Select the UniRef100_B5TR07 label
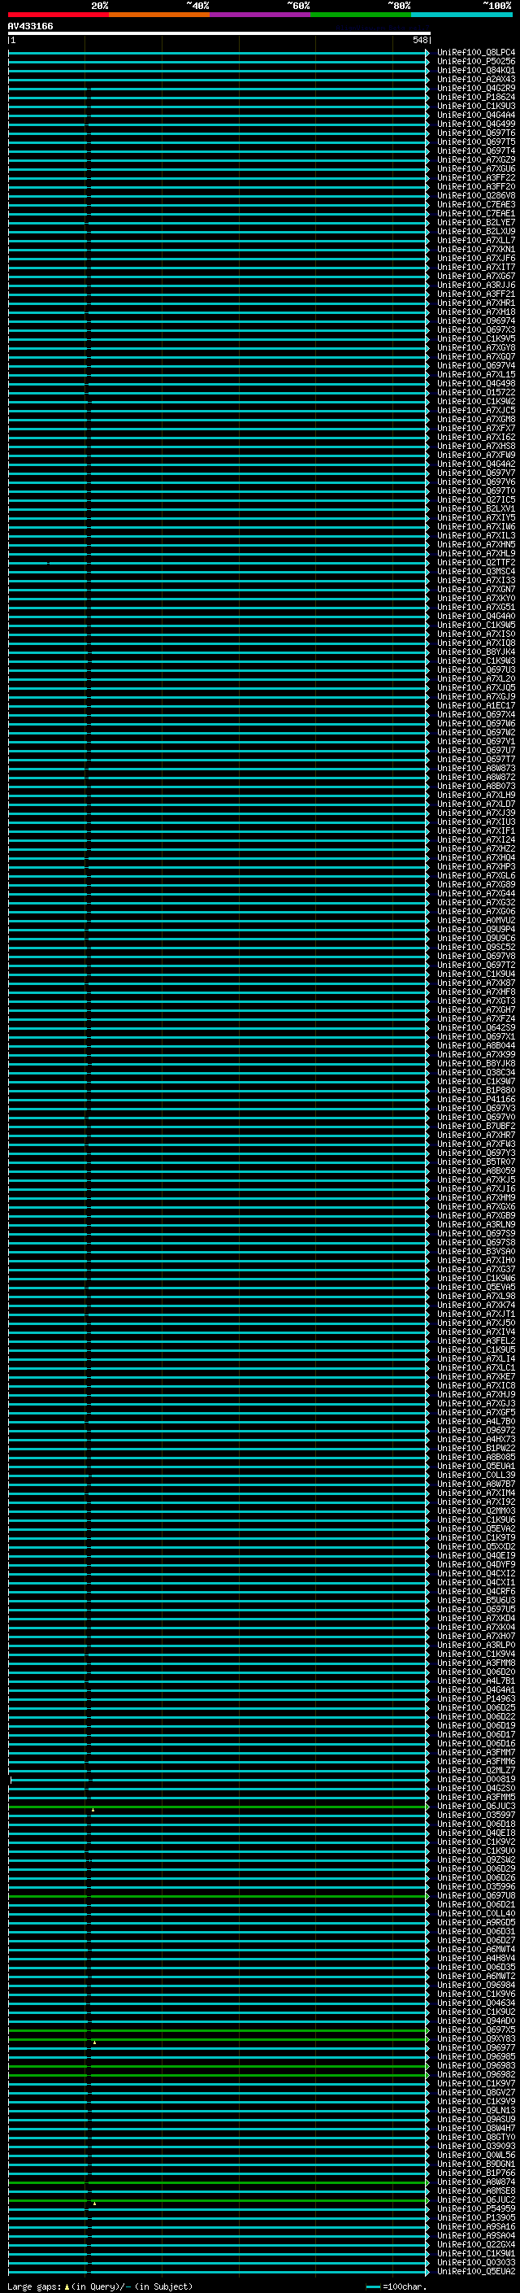 click(x=475, y=1162)
